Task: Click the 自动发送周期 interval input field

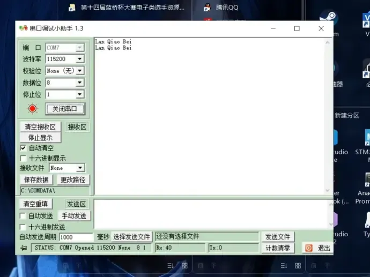Action: pos(76,237)
